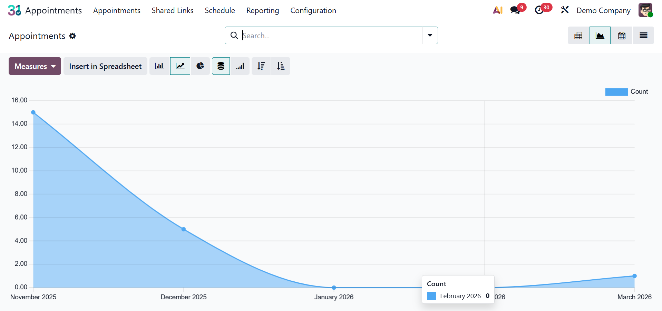Toggle the line chart mode
The image size is (662, 311).
[180, 66]
